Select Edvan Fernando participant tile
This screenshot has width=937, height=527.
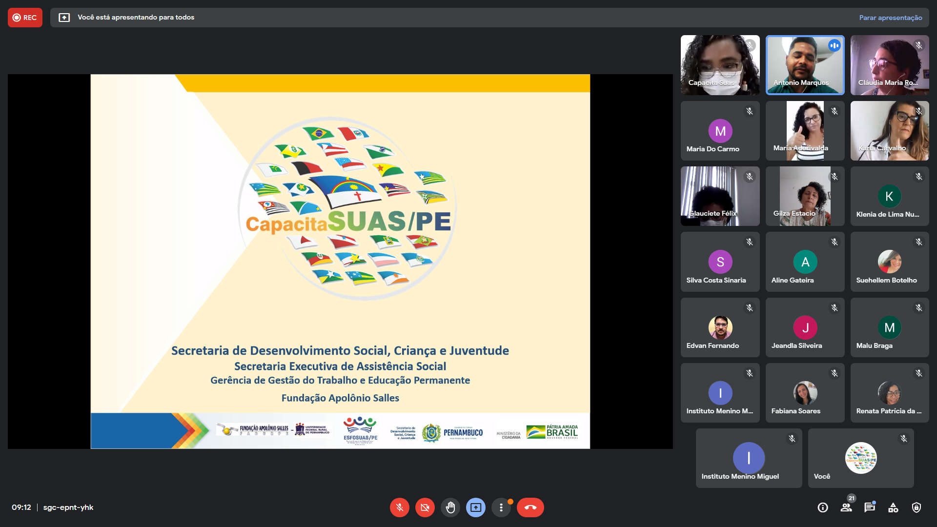coord(720,327)
